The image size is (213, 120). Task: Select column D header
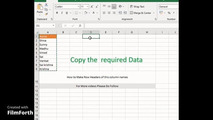(91, 32)
